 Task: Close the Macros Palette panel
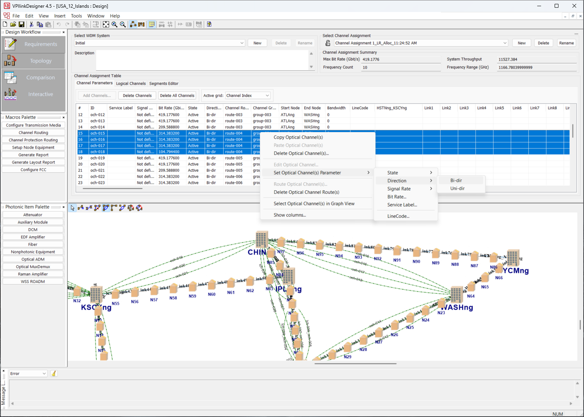click(63, 117)
